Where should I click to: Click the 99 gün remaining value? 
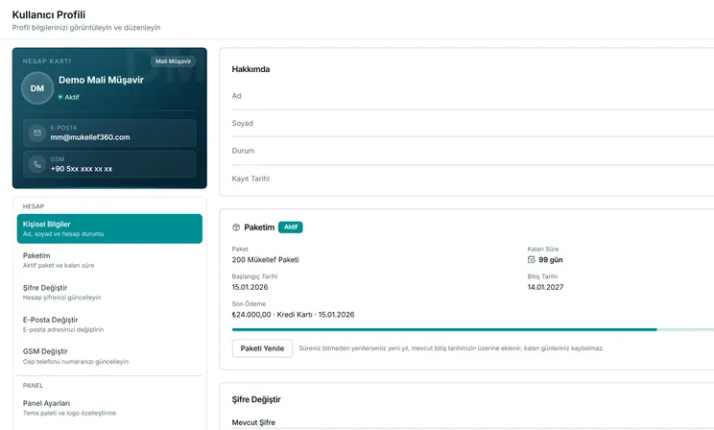click(x=551, y=260)
